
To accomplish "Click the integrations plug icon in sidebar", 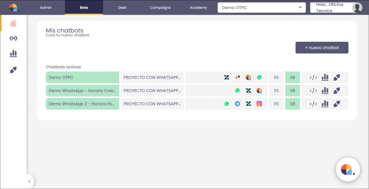I will point(13,70).
